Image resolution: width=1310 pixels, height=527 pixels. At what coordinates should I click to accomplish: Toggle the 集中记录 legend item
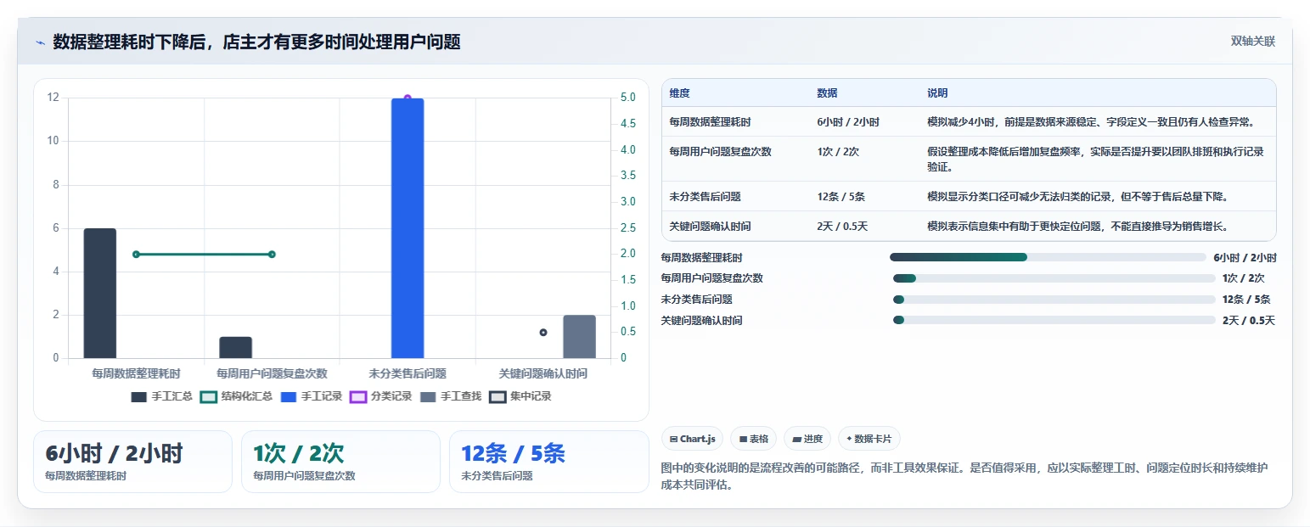tap(520, 396)
